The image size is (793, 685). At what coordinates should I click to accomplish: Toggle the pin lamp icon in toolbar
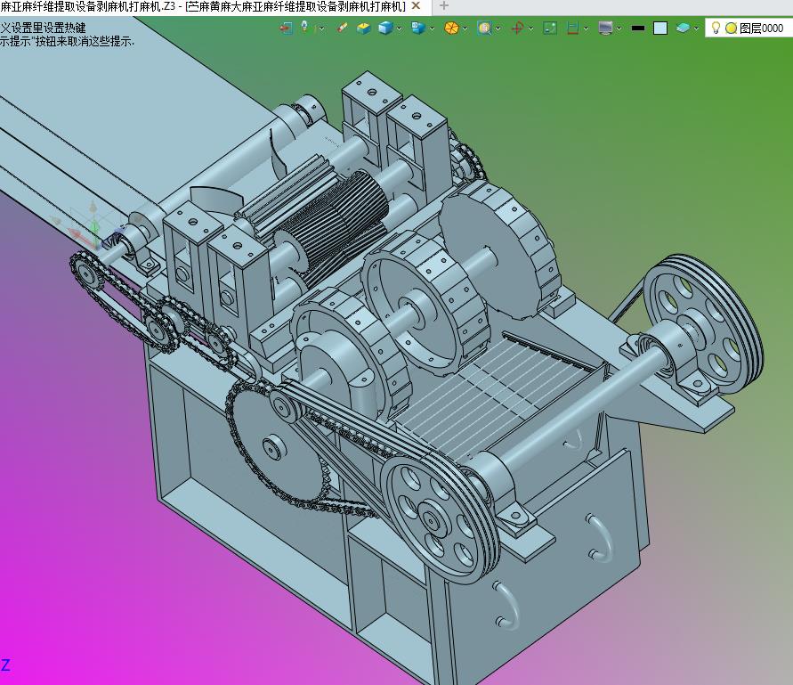tap(305, 28)
